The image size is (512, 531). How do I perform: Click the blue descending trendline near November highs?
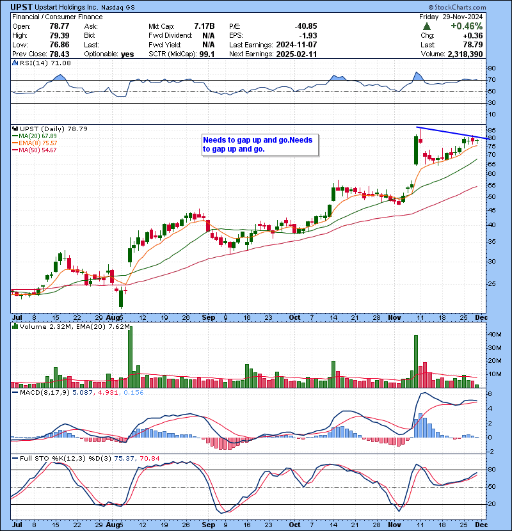pos(452,133)
